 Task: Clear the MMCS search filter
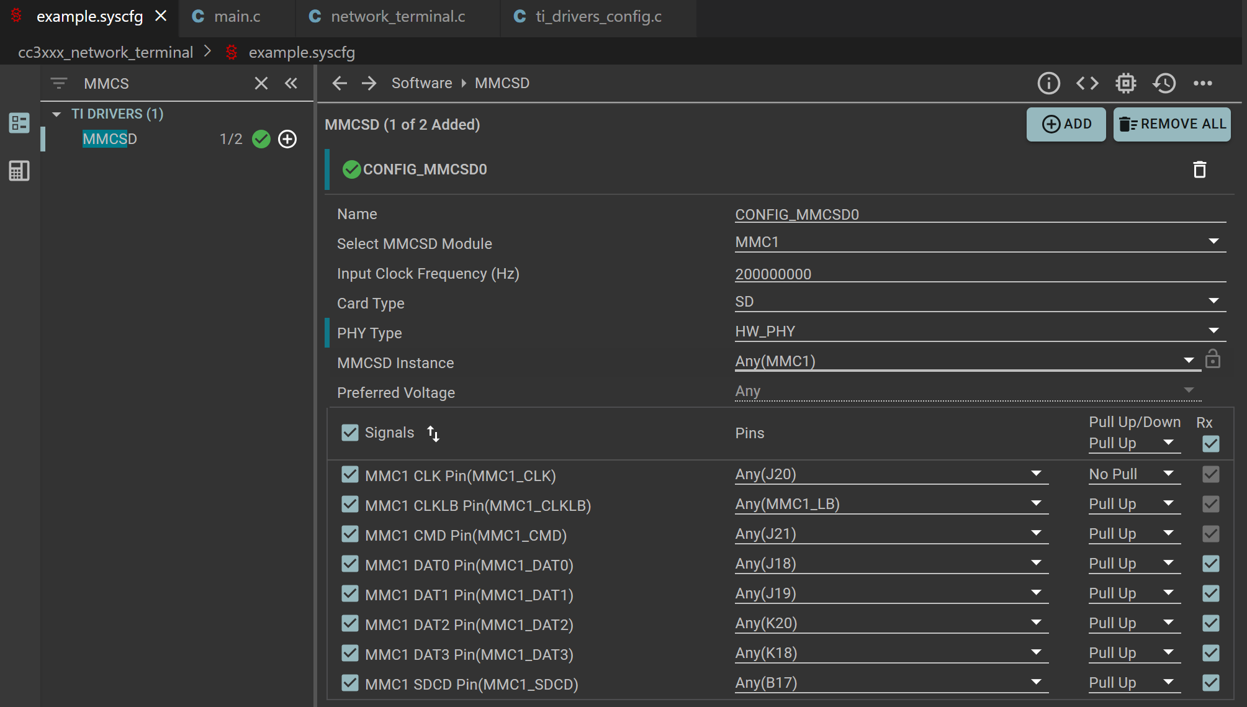tap(261, 83)
